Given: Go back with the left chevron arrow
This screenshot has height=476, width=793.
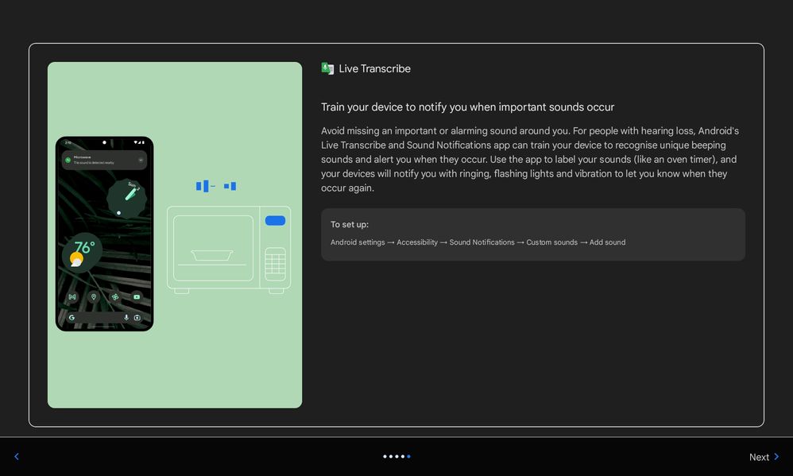Looking at the screenshot, I should [17, 456].
